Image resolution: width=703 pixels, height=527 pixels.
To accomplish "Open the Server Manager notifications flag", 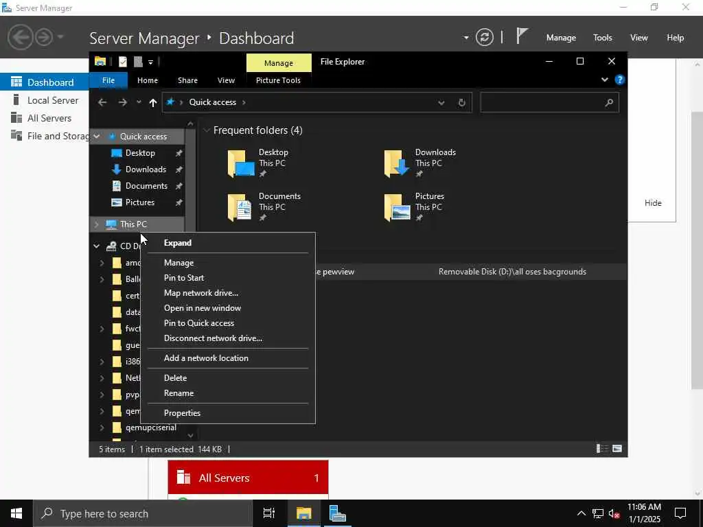I will click(x=522, y=36).
